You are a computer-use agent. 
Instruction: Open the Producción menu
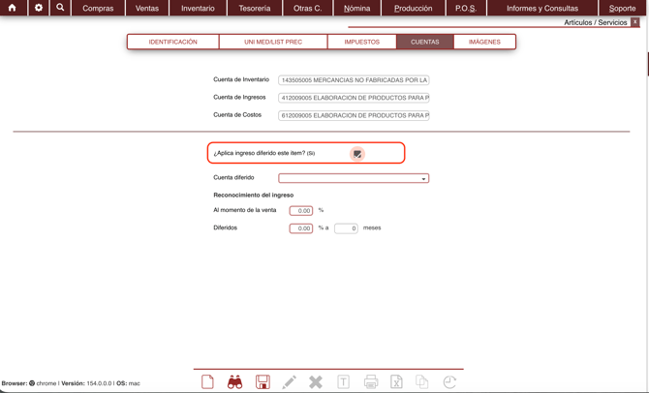tap(413, 8)
